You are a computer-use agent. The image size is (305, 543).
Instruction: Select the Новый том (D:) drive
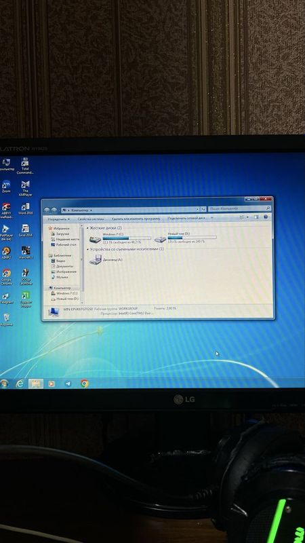click(x=185, y=238)
